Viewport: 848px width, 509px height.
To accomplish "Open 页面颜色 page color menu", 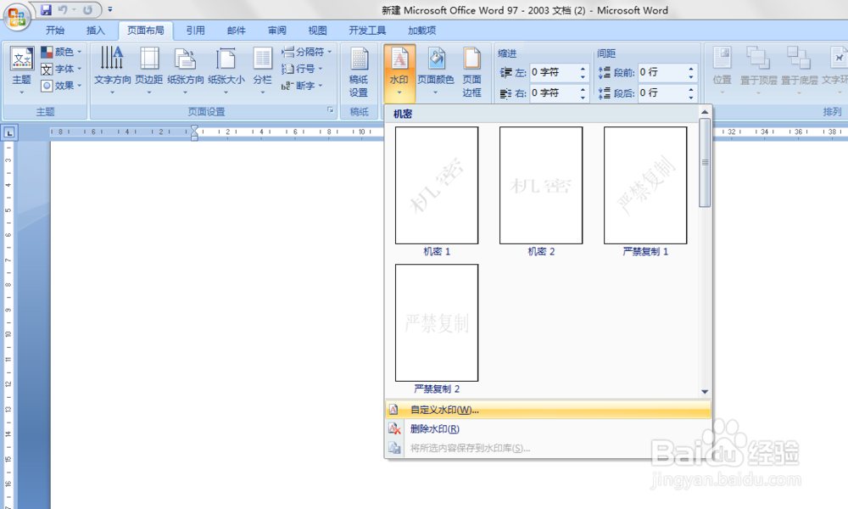I will [x=435, y=71].
